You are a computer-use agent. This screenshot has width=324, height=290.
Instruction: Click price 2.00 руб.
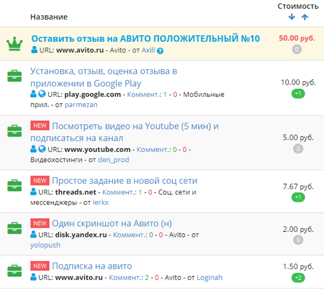(x=298, y=229)
